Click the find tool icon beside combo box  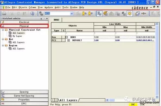tap(41, 14)
